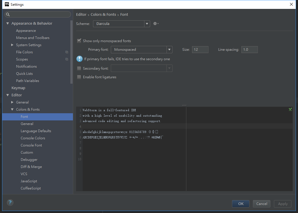Click the Scopes project-level icon
298x213 pixels.
pos(67,59)
